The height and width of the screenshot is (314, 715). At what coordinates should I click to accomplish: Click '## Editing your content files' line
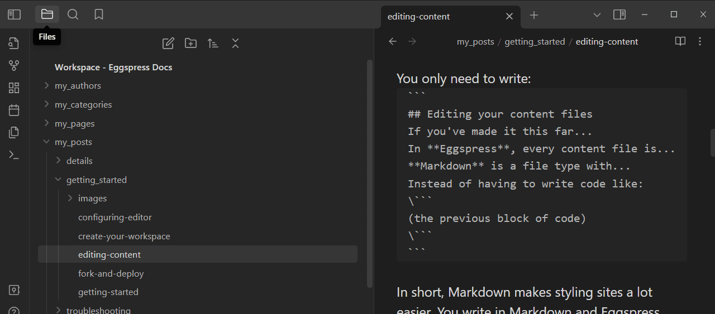[x=500, y=114]
